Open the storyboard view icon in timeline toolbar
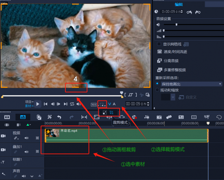This screenshot has height=180, width=224. [7, 117]
